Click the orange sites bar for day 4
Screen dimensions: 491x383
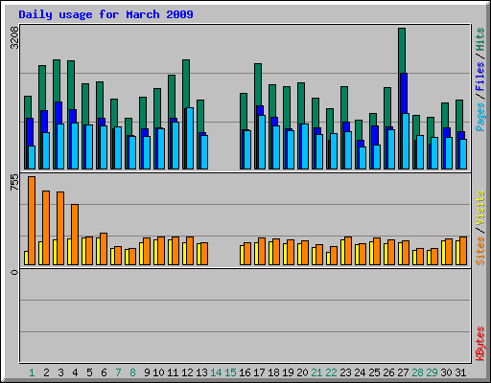(75, 235)
